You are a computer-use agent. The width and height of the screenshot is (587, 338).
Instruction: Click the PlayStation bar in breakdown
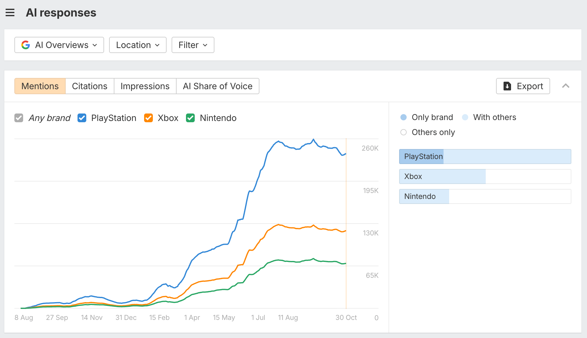click(x=485, y=157)
